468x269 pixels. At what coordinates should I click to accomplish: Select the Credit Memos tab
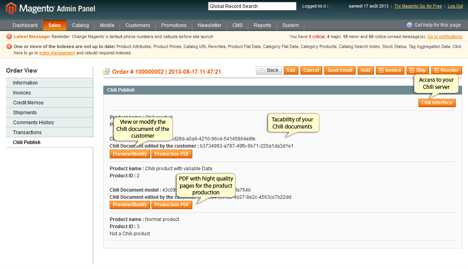(50, 103)
